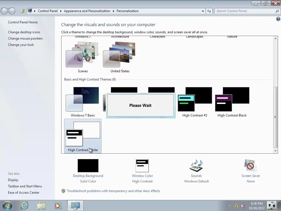Image resolution: width=281 pixels, height=211 pixels.
Task: Click the taskbar clock and date
Action: (x=257, y=206)
